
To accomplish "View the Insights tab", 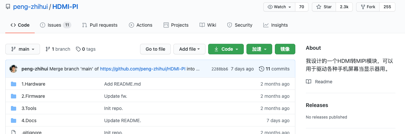I will click(x=276, y=25).
